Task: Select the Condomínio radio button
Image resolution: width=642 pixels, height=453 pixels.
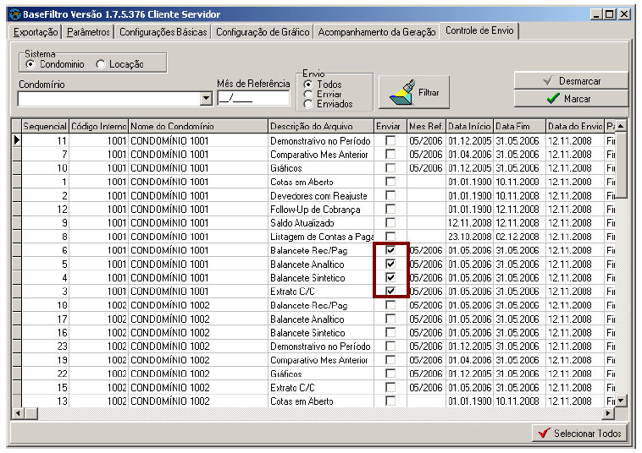Action: tap(31, 64)
